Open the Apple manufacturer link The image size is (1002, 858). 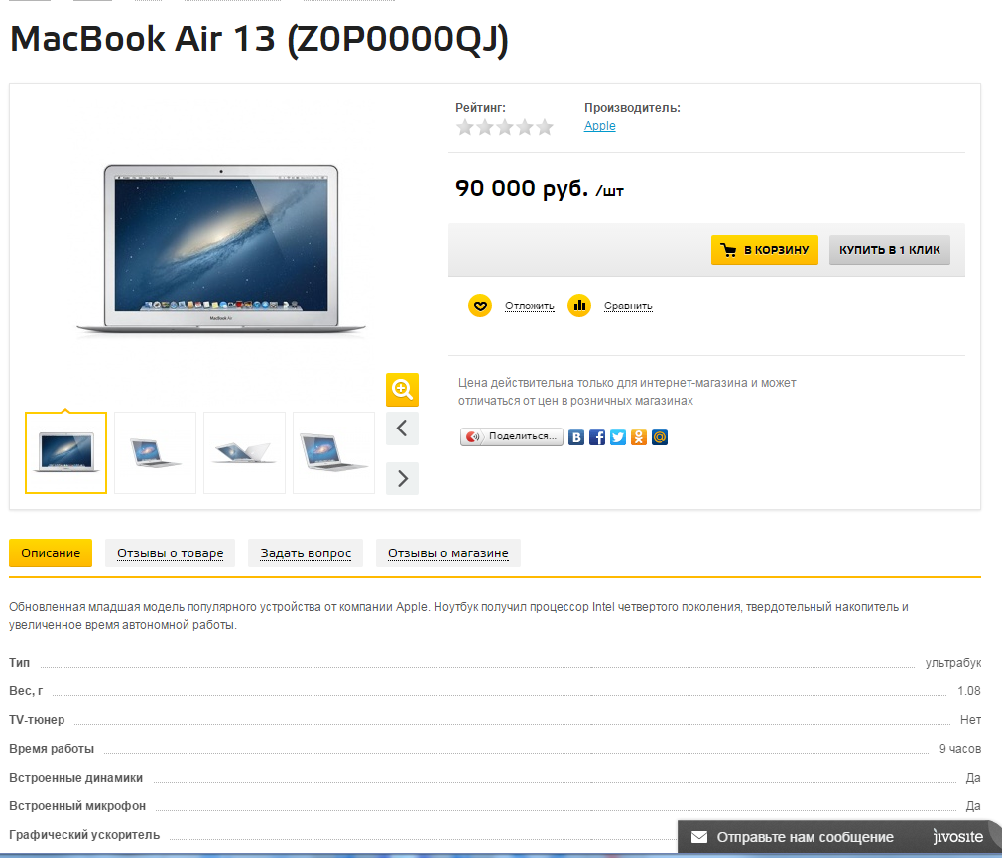(599, 126)
